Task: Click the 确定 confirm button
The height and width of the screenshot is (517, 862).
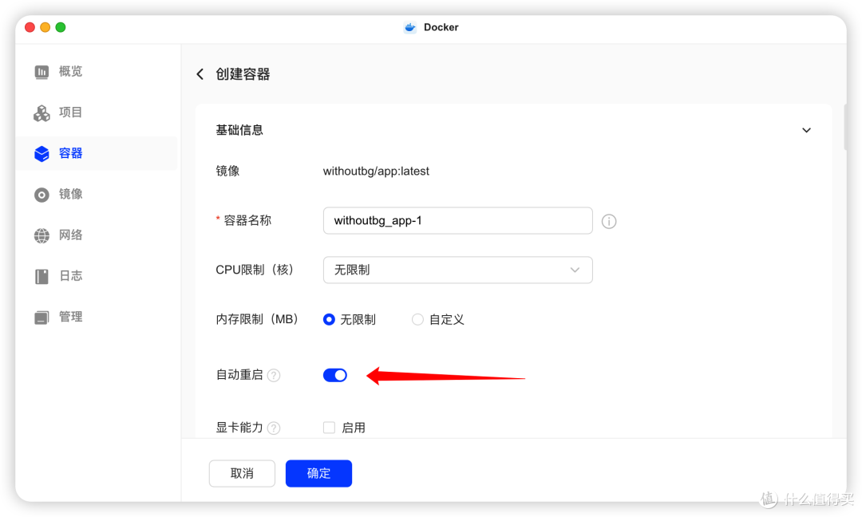Action: 318,474
